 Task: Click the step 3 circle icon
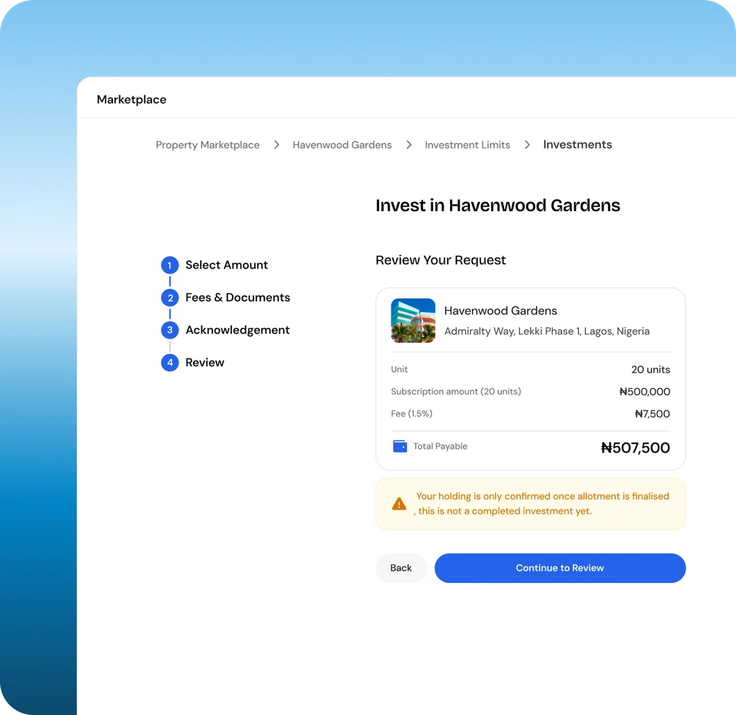pyautogui.click(x=169, y=330)
